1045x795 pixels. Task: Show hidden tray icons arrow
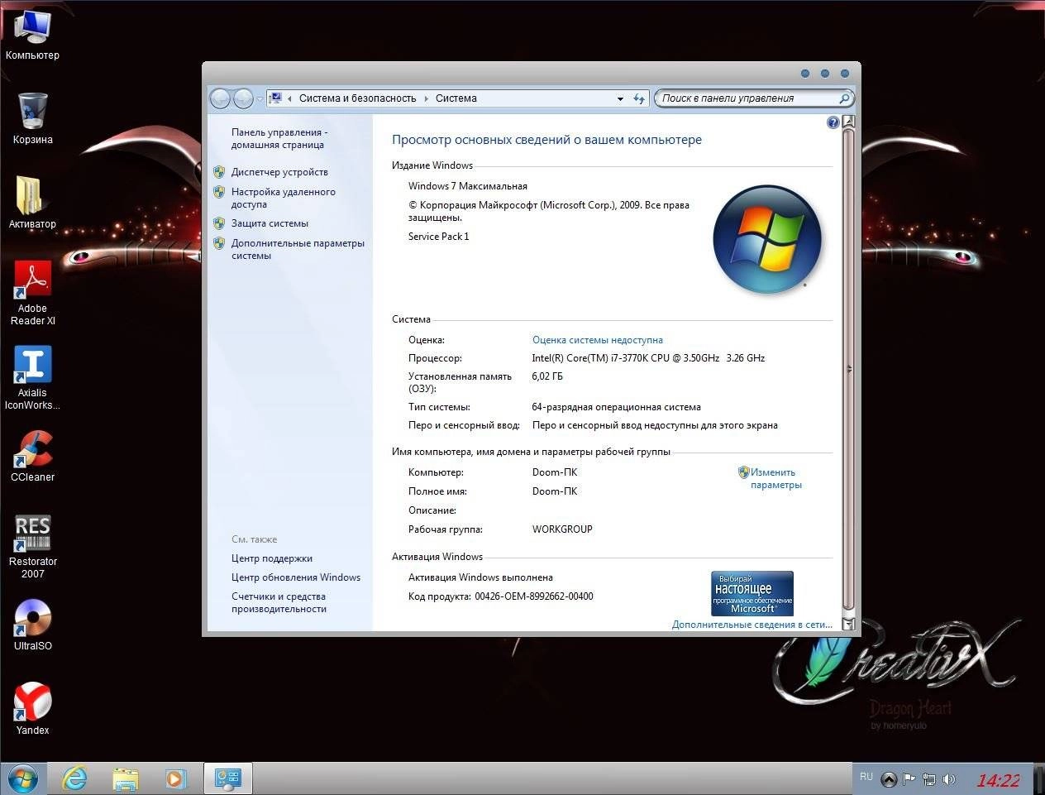tap(889, 779)
